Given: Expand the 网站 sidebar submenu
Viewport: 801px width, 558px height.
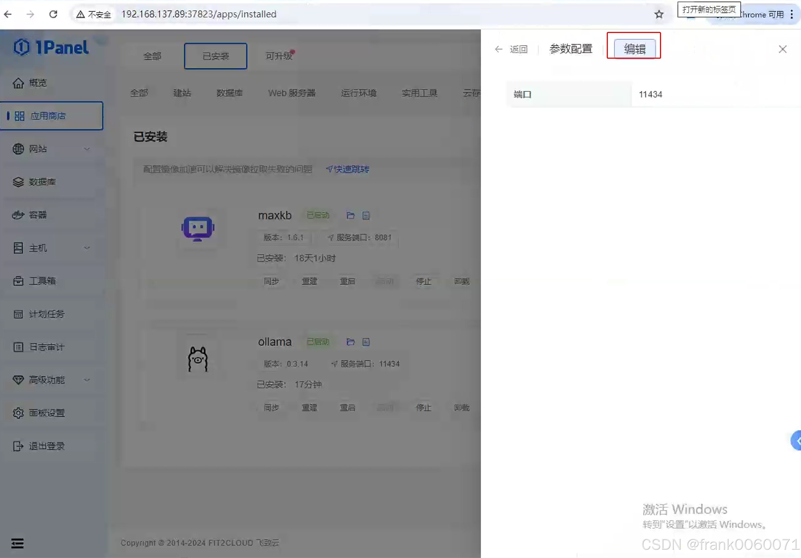Looking at the screenshot, I should point(86,149).
